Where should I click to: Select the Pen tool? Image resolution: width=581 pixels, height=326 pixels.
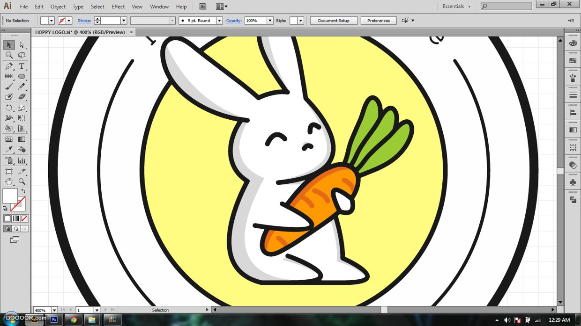9,66
